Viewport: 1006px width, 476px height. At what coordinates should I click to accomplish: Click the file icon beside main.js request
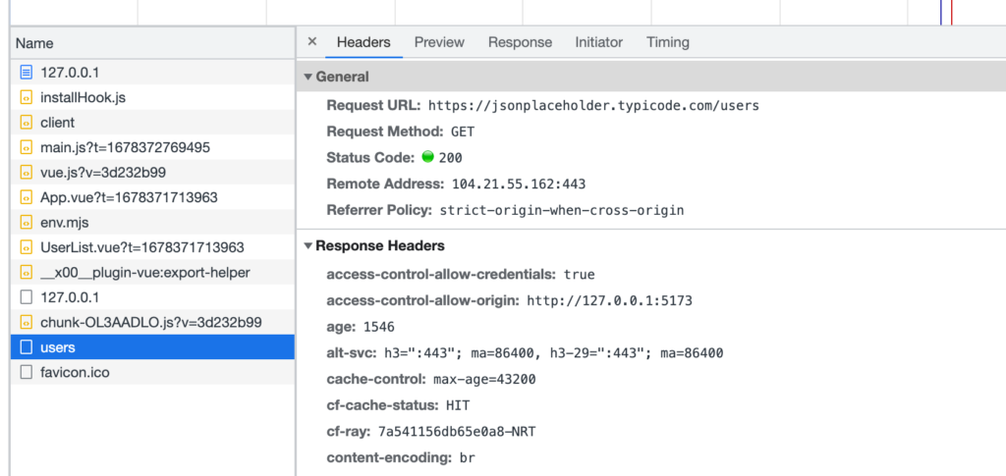27,147
